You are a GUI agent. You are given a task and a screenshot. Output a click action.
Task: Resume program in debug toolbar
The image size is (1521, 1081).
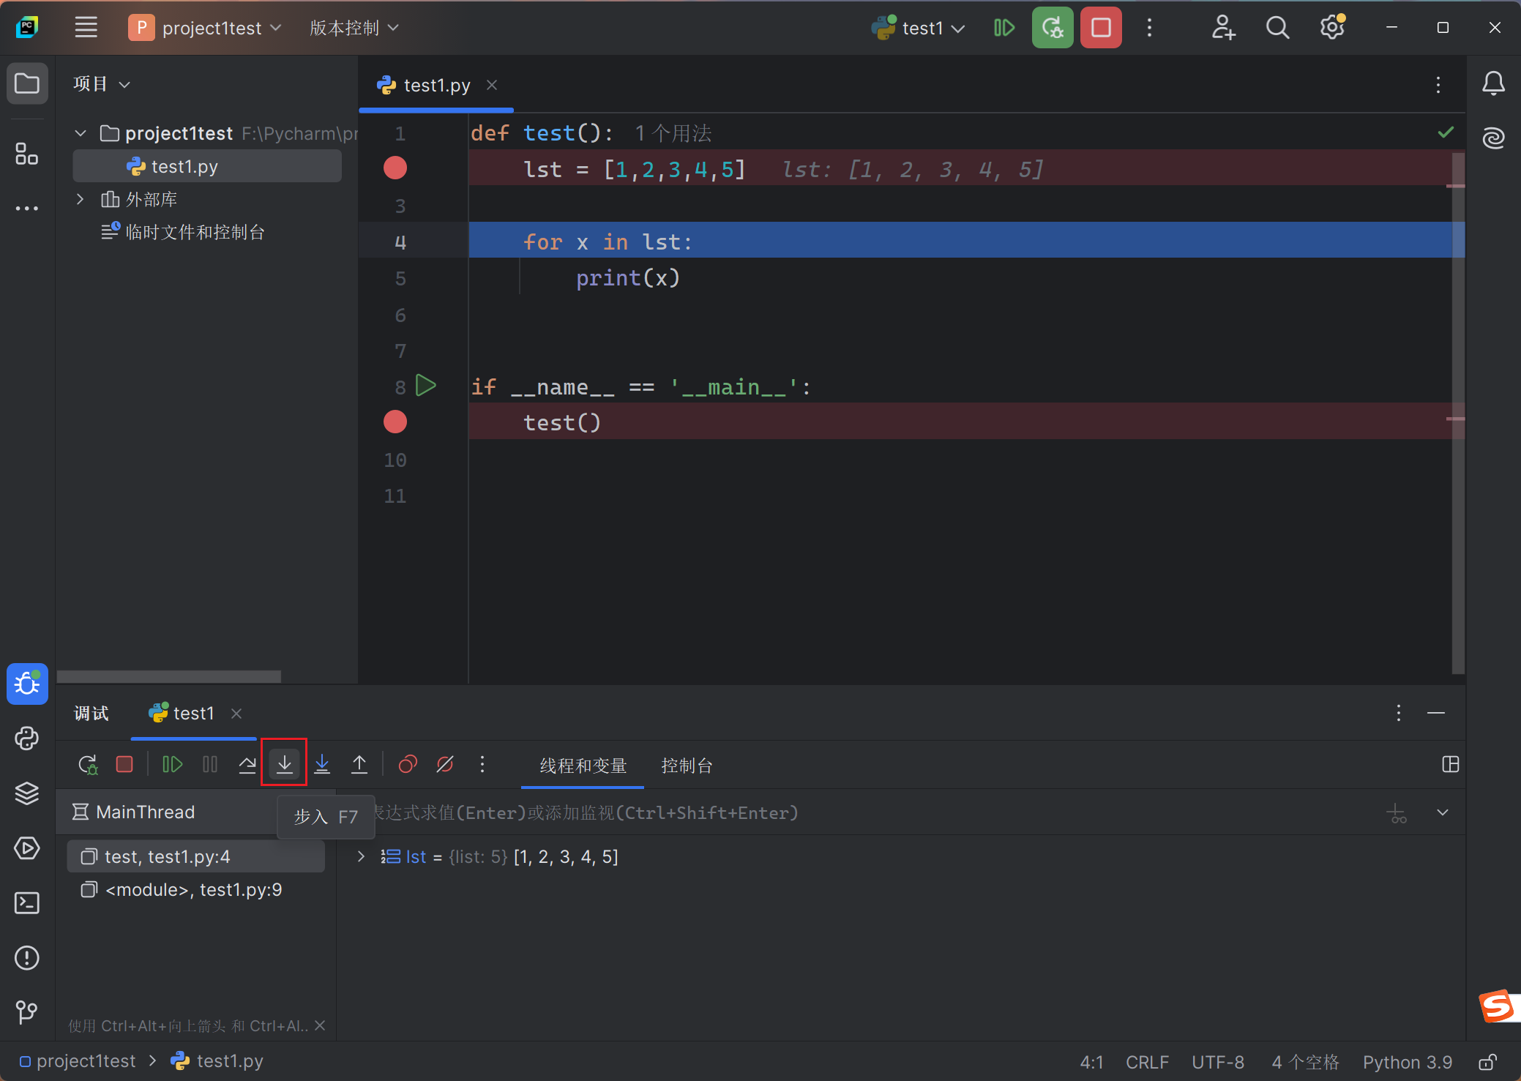coord(173,765)
